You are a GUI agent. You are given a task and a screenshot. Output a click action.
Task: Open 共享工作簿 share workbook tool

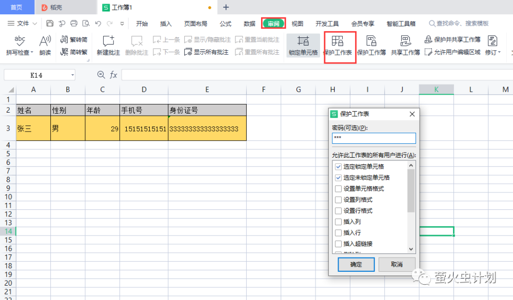405,45
